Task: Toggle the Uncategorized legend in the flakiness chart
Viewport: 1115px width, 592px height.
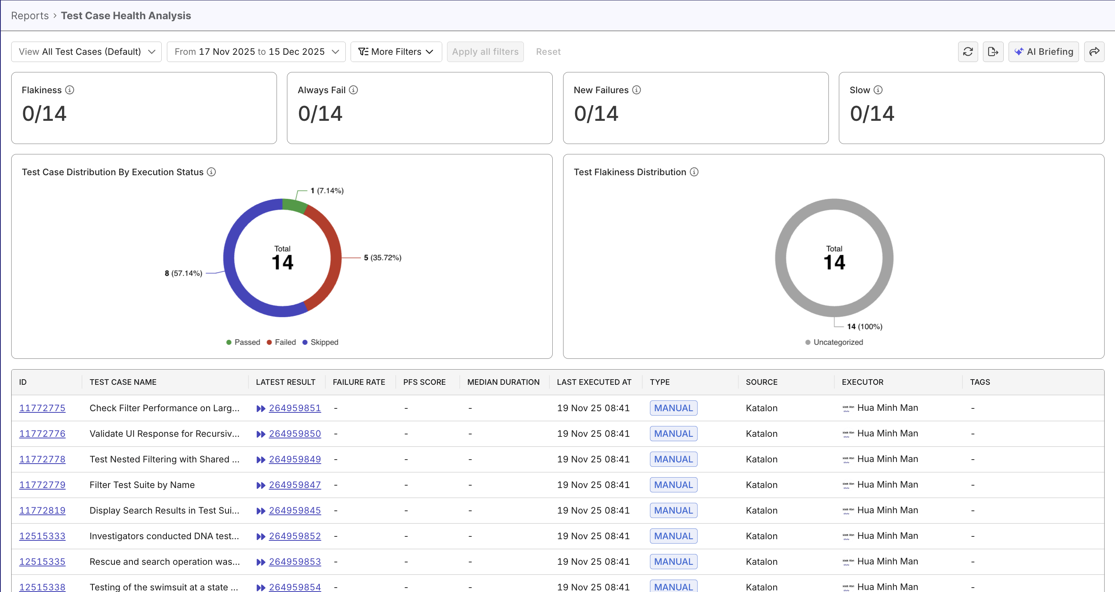Action: pyautogui.click(x=834, y=342)
